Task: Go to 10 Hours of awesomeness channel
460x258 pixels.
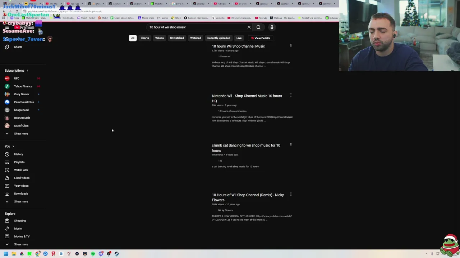Action: click(x=232, y=111)
